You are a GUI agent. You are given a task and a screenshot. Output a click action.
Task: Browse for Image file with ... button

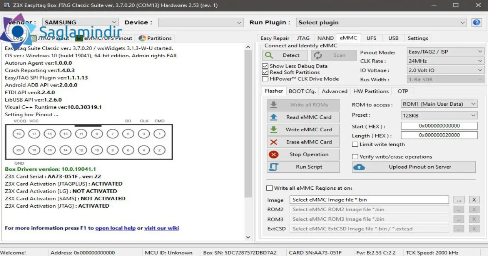pyautogui.click(x=458, y=200)
